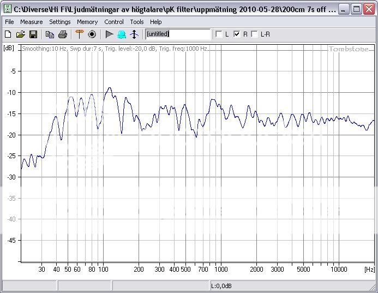Open the Measure menu
This screenshot has height=293, width=378.
pyautogui.click(x=31, y=22)
